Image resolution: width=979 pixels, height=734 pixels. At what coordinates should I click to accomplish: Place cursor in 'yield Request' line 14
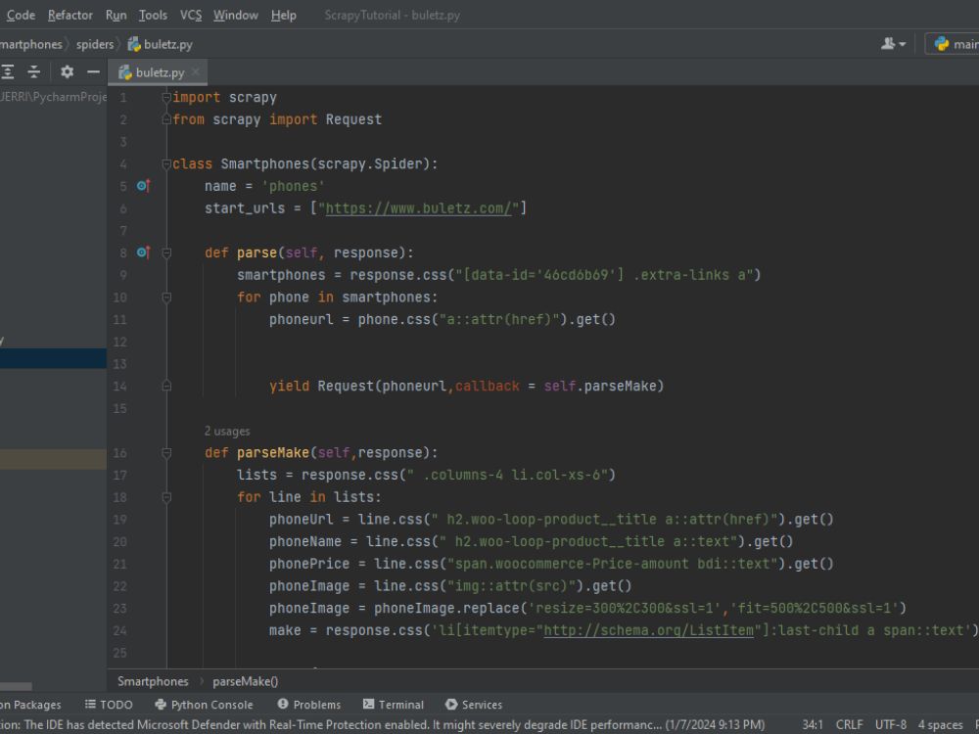[466, 387]
